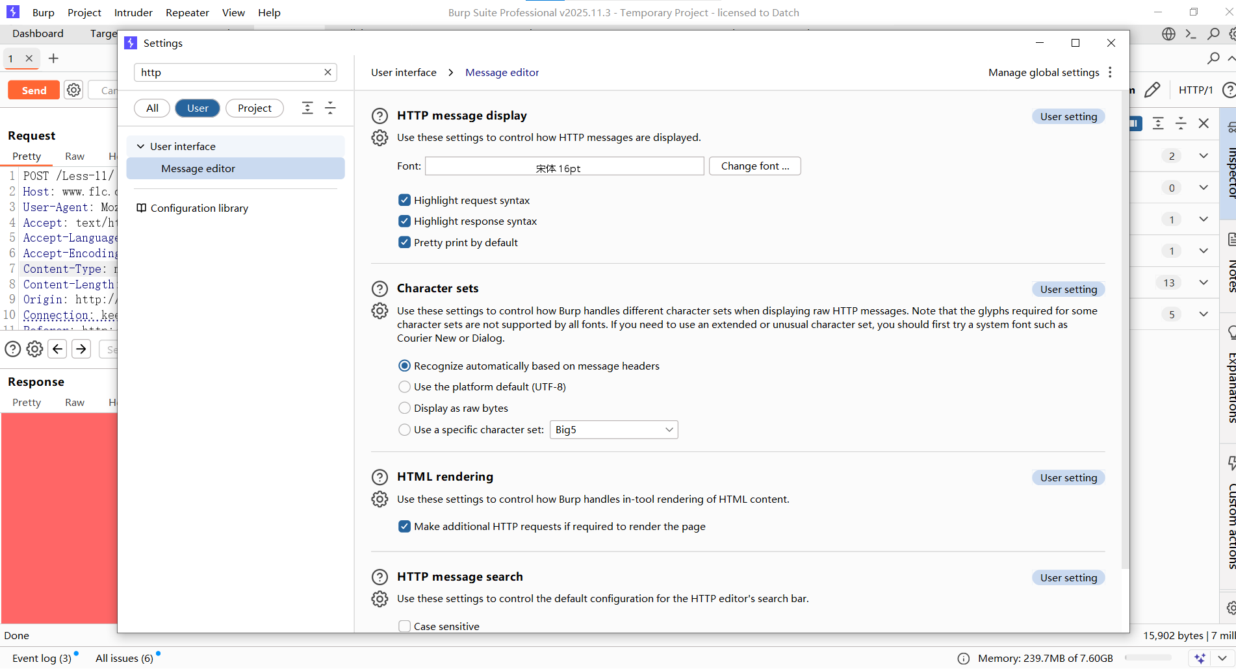This screenshot has height=669, width=1236.
Task: Close Repeater tab 1
Action: [29, 58]
